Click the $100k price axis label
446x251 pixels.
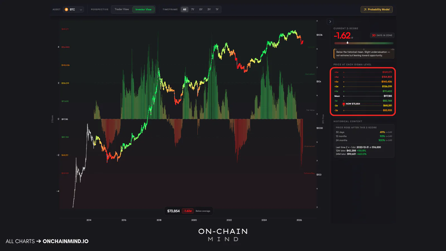(319, 35)
